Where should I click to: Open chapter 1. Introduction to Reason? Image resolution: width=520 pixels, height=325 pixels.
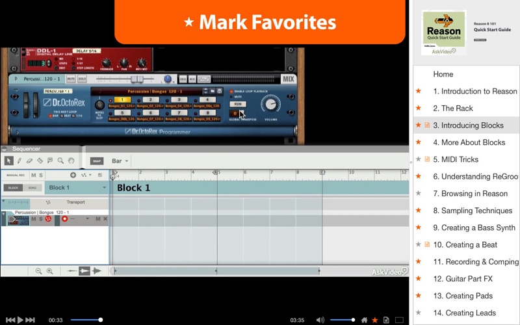coord(475,91)
